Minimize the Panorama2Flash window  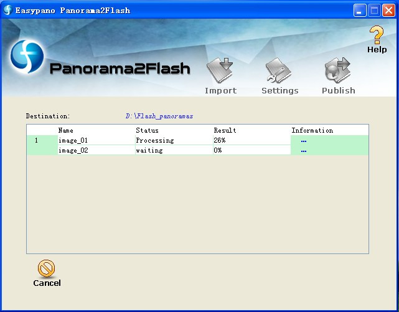(x=360, y=11)
